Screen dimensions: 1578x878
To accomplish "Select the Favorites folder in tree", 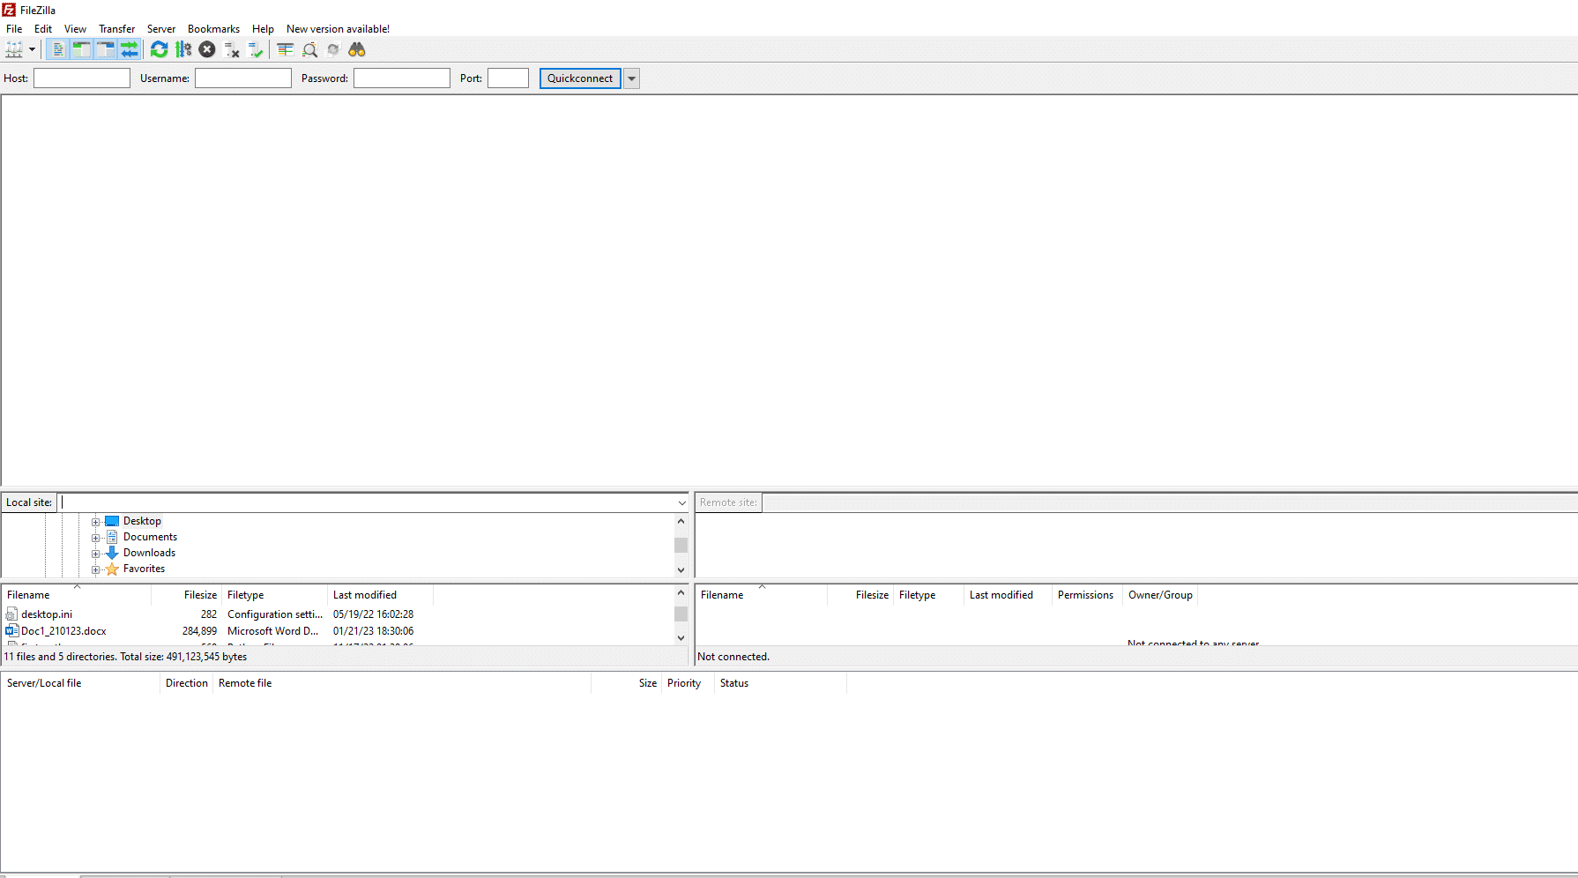I will coord(144,569).
